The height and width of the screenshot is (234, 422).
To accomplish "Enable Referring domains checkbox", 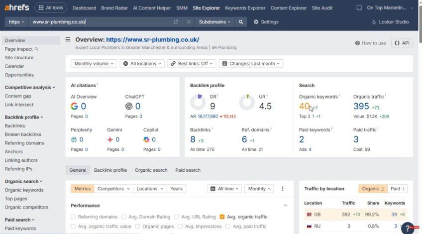I will pyautogui.click(x=73, y=217).
